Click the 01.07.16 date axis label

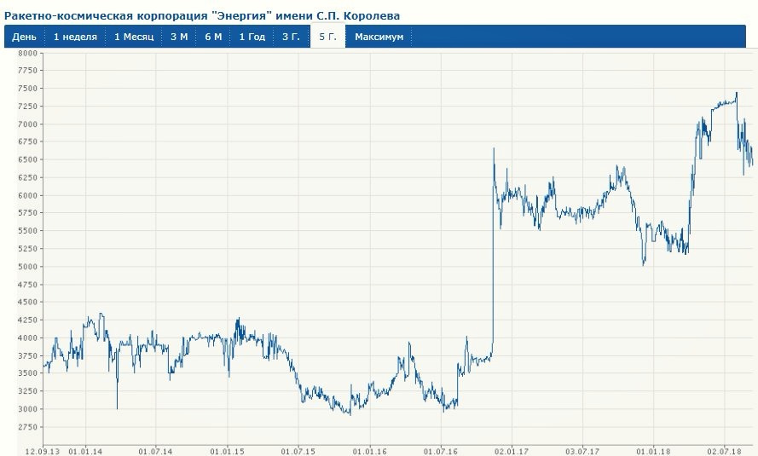pos(441,452)
